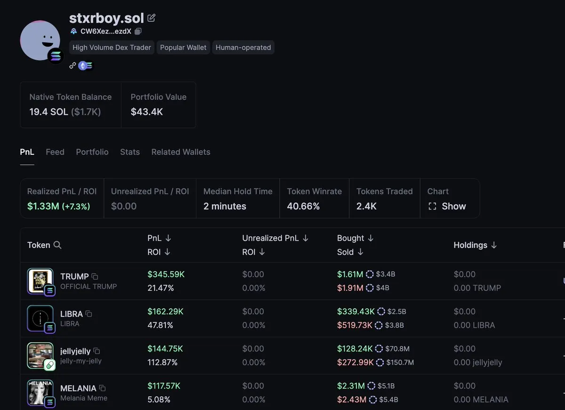Switch to the Feed tab
This screenshot has width=565, height=410.
click(x=55, y=152)
